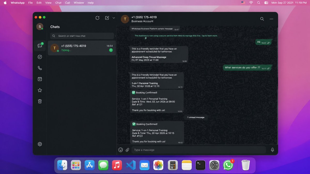The height and width of the screenshot is (174, 310).
Task: Click the contact avatar T in chat header
Action: [x=125, y=19]
